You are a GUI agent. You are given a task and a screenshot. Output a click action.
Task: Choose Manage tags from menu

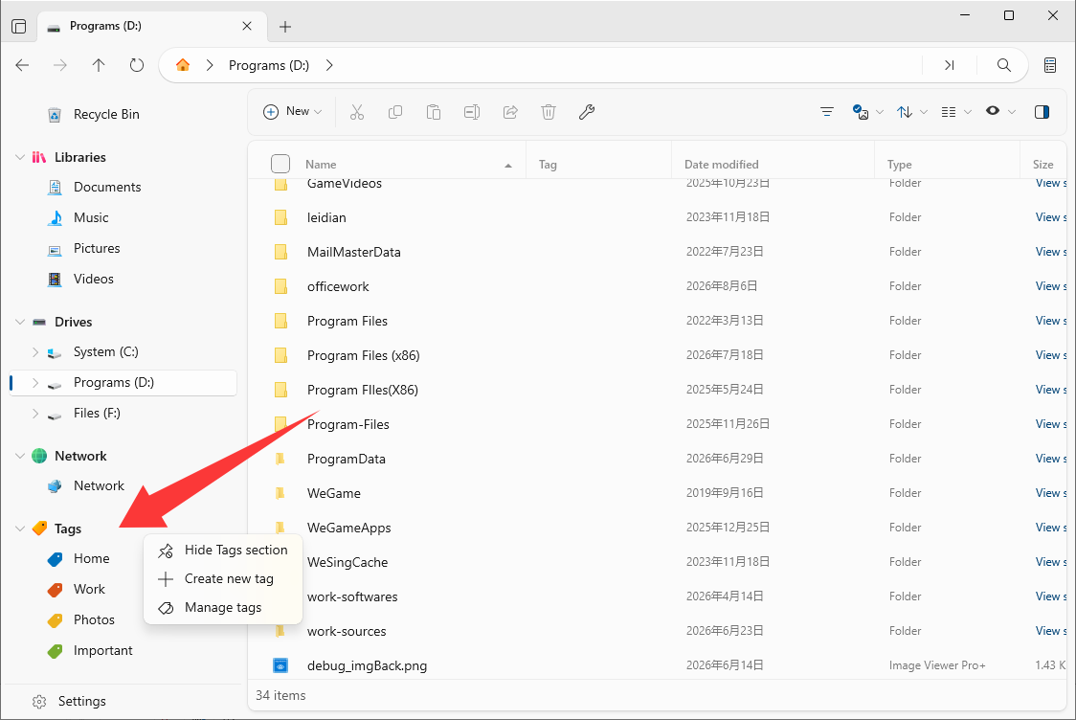click(x=223, y=608)
